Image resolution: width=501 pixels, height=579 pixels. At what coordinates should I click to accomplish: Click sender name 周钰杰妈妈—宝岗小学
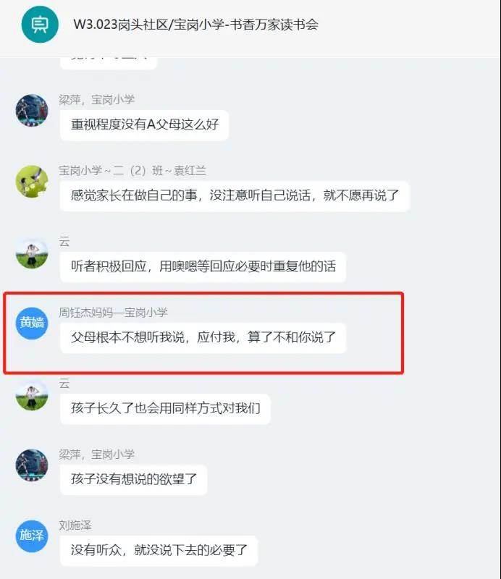tap(113, 313)
